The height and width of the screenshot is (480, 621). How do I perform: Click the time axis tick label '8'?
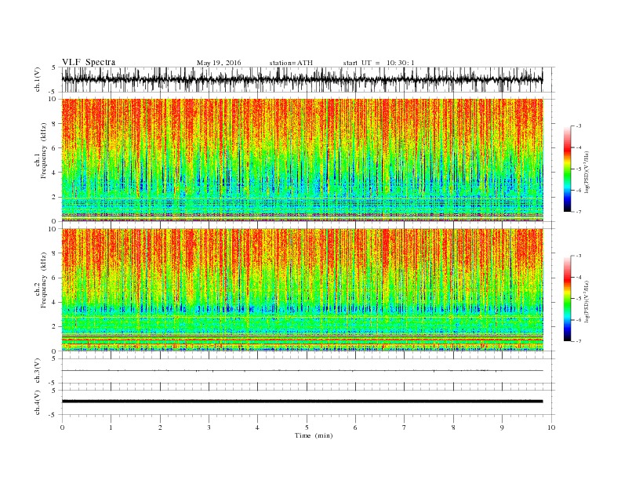453,427
